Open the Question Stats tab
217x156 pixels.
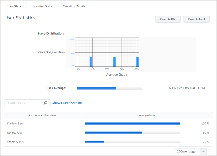pos(42,6)
